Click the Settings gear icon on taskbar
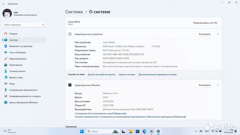Screen dimensions: 240x135 coord(158,131)
